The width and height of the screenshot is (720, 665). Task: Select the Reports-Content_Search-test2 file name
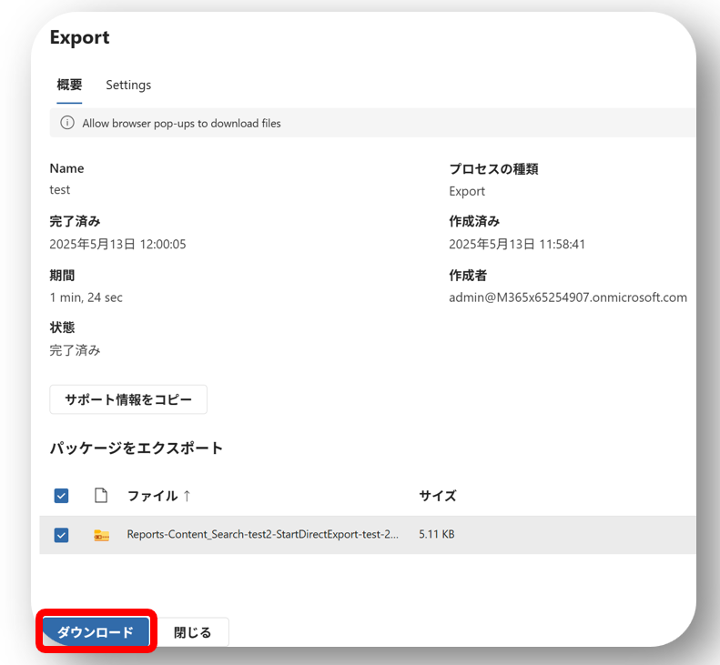262,535
